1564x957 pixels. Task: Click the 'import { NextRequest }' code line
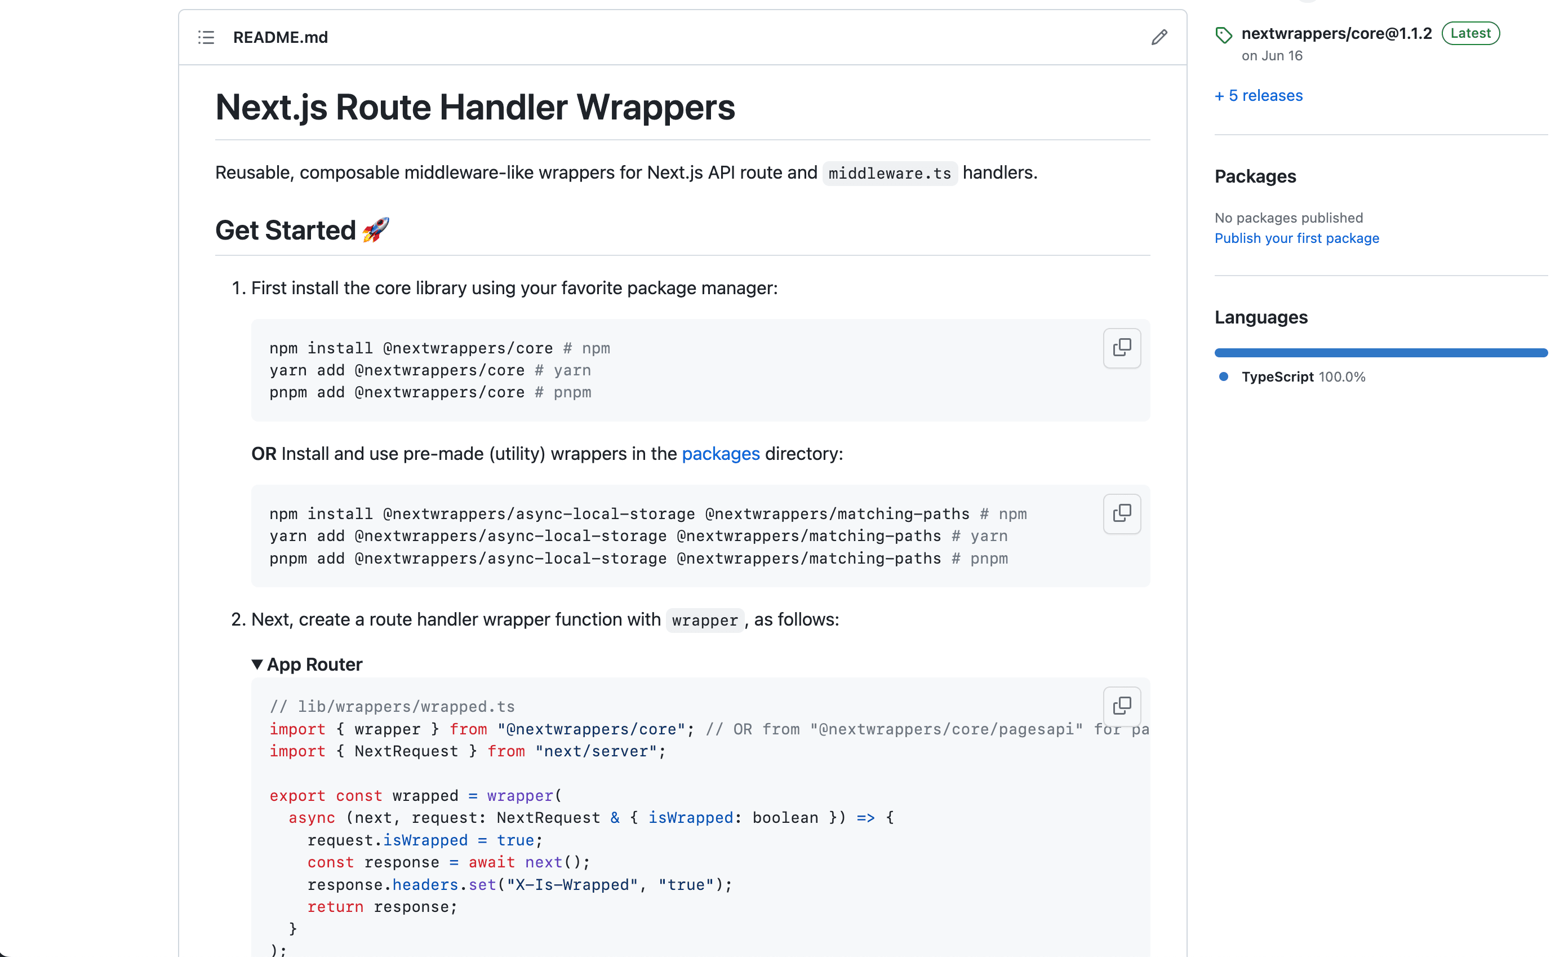click(x=468, y=751)
